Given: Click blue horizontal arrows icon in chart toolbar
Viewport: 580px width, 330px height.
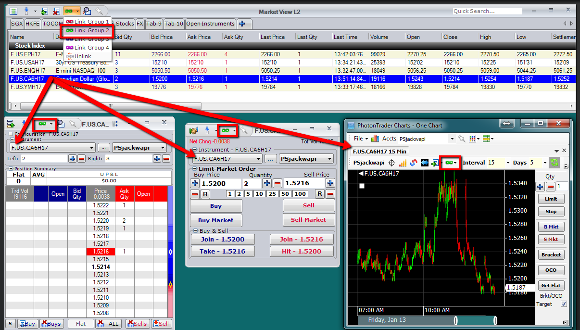Looking at the screenshot, I should (x=425, y=163).
